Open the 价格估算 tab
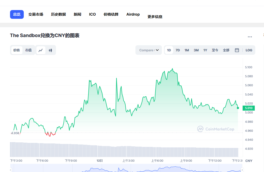Image resolution: width=264 pixels, height=172 pixels. click(x=111, y=14)
